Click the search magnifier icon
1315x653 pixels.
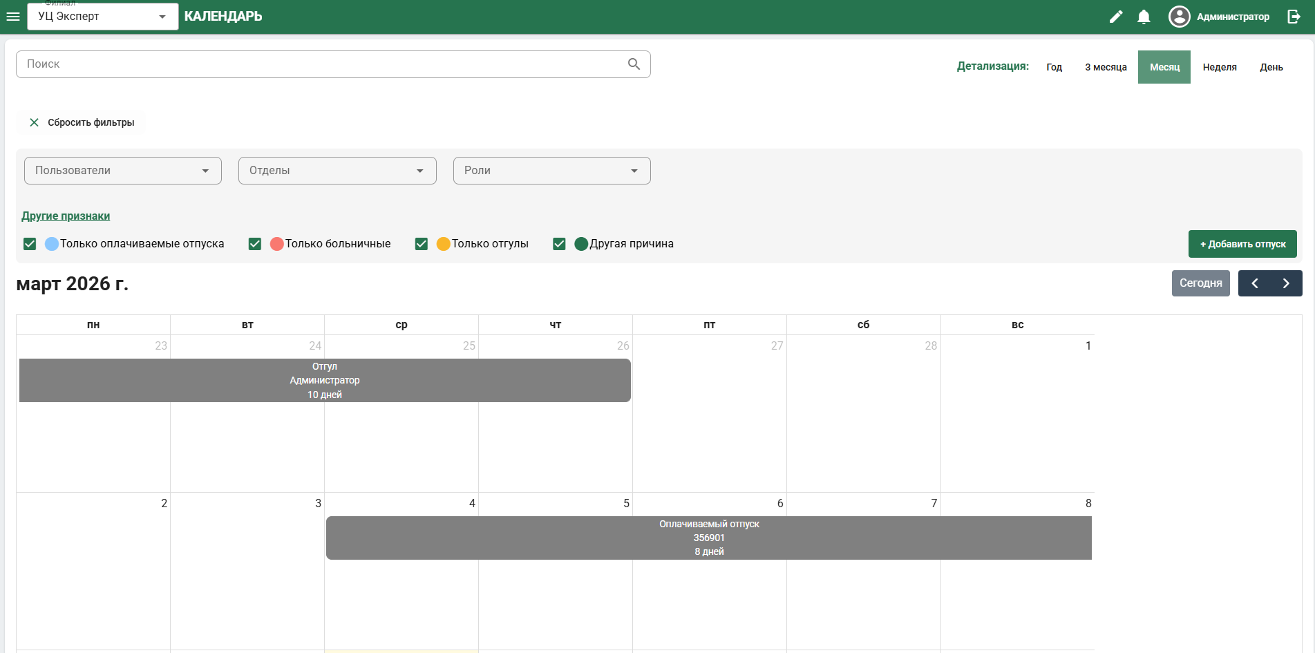point(634,64)
